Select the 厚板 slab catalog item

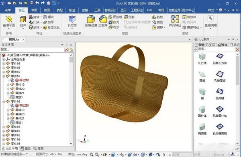pos(202,76)
